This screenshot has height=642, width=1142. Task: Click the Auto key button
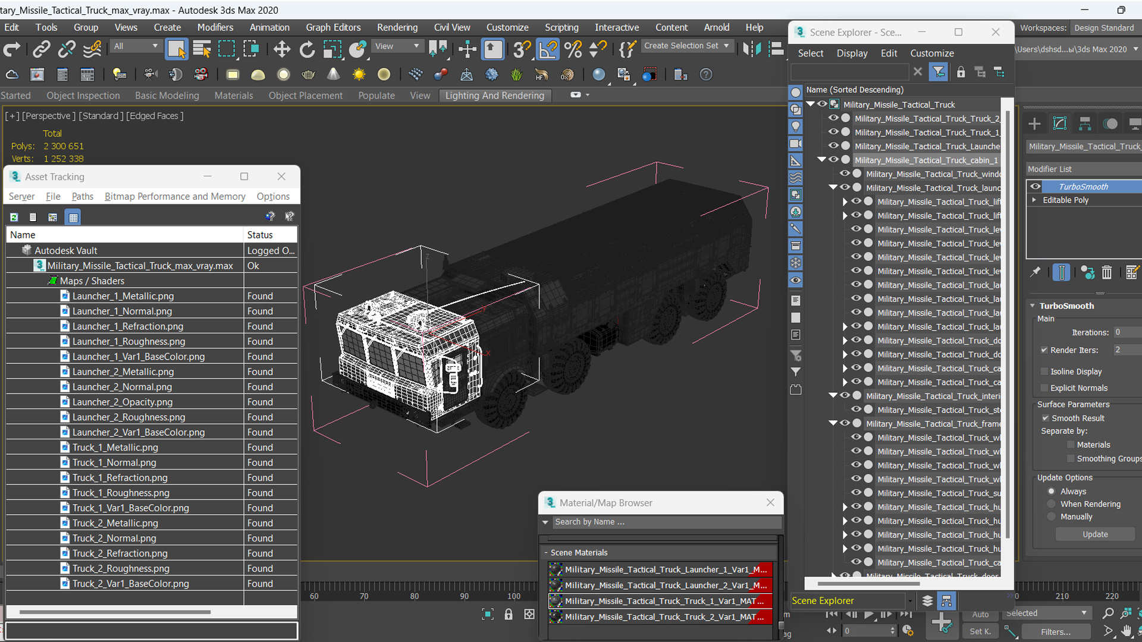(980, 615)
